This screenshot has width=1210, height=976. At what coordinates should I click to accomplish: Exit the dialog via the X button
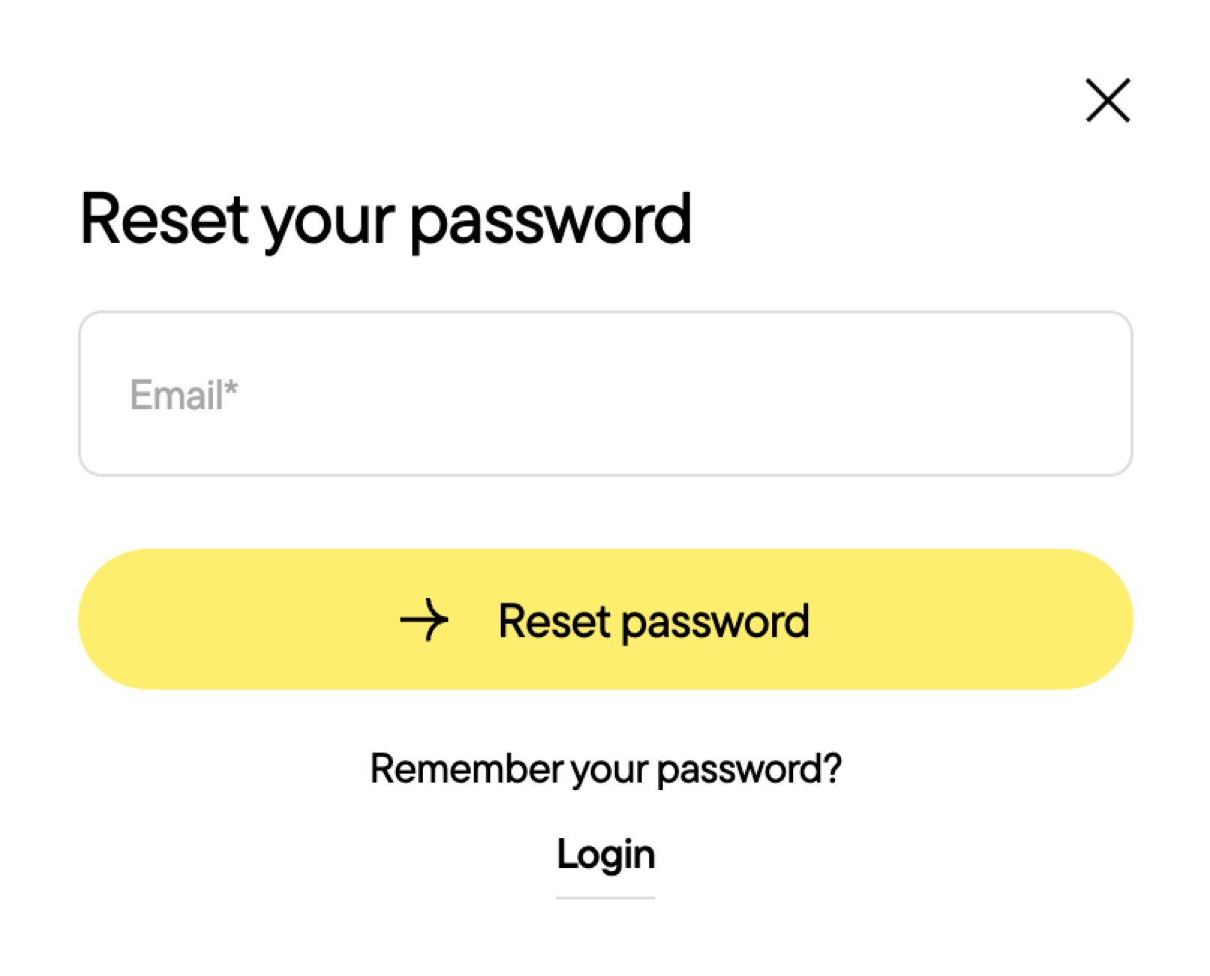1107,100
